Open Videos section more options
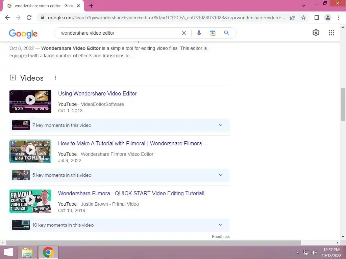 55,78
